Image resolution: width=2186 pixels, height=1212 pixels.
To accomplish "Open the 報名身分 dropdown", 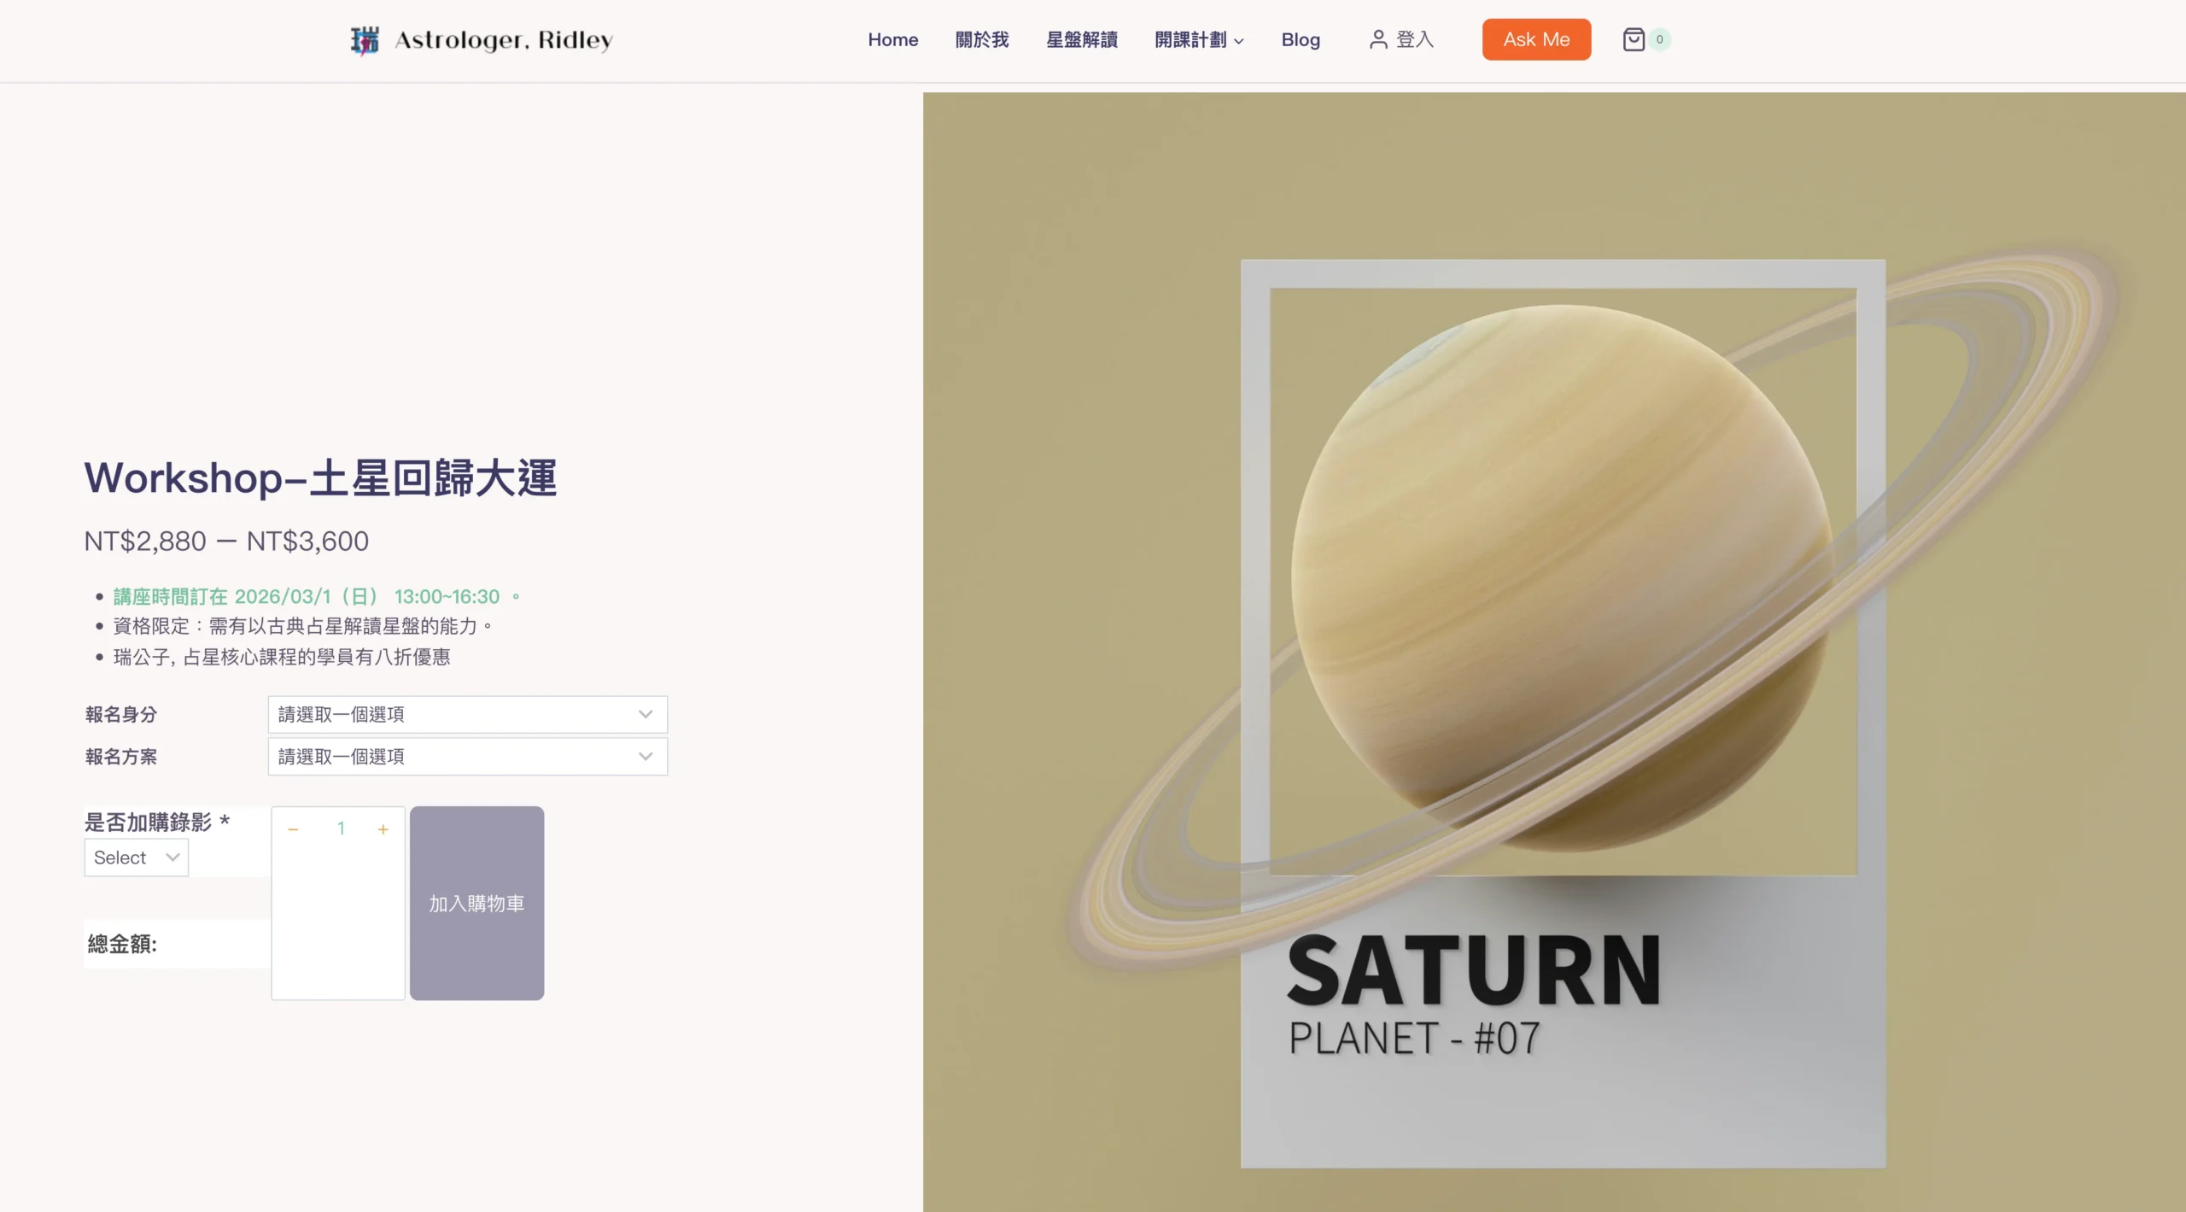I will [x=467, y=714].
